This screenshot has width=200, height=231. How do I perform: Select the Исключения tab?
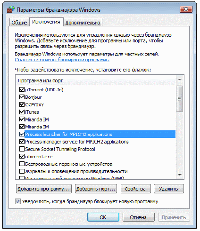coord(46,22)
